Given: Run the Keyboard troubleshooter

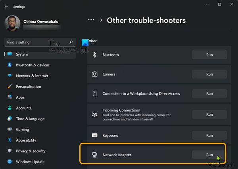Looking at the screenshot, I should (x=209, y=136).
